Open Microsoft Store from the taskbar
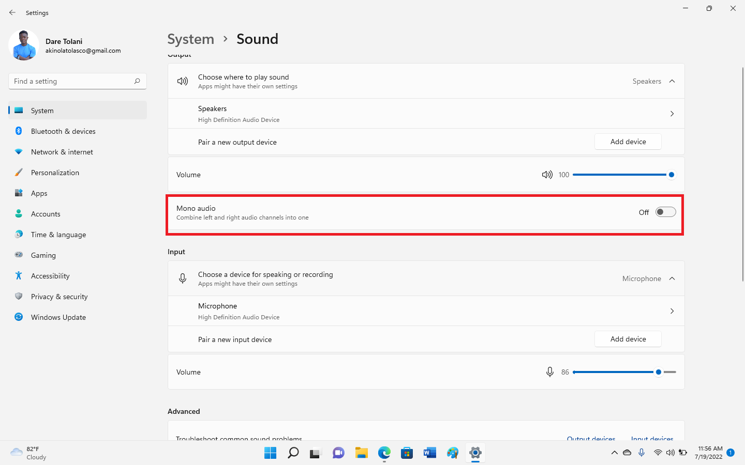Image resolution: width=745 pixels, height=465 pixels. pos(407,453)
